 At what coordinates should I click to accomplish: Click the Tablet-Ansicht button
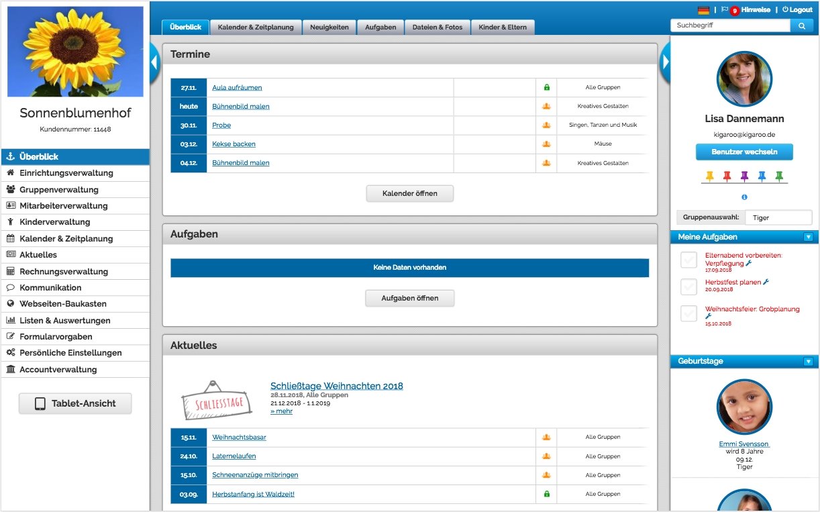click(x=75, y=403)
